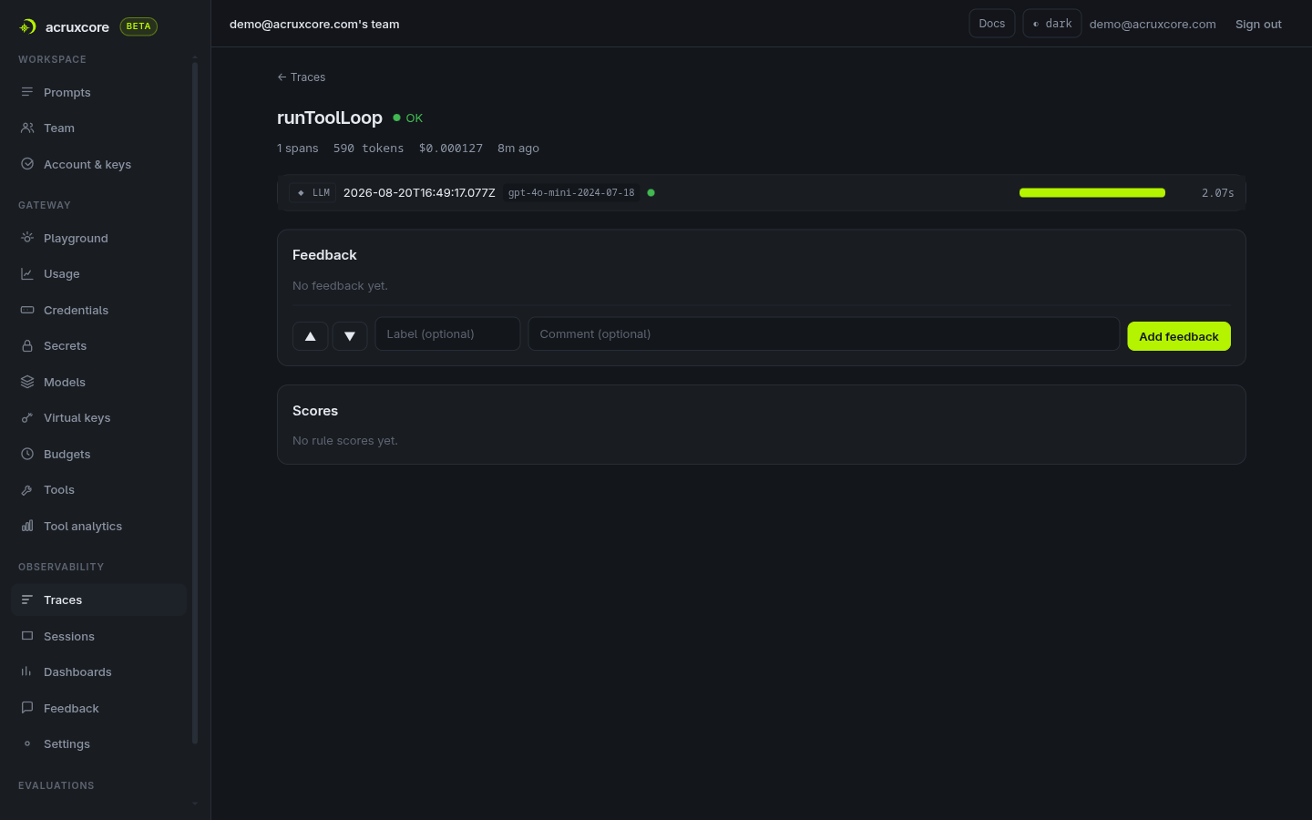Open the Docs link

pyautogui.click(x=992, y=24)
